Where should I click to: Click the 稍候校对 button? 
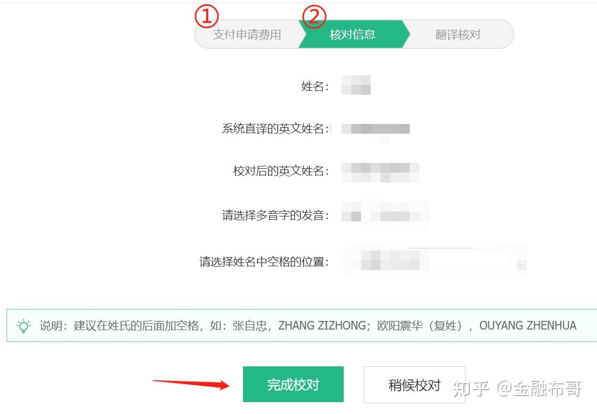click(414, 385)
